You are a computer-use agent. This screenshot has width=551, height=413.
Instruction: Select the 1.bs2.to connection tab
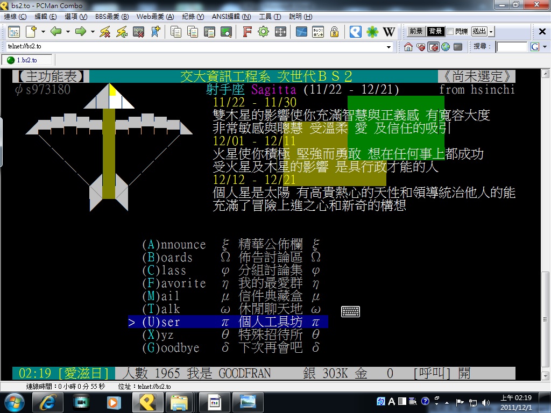[27, 60]
